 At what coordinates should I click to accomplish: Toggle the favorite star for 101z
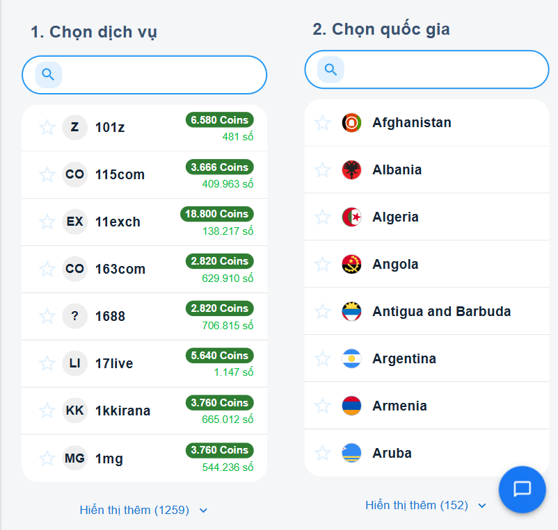47,127
